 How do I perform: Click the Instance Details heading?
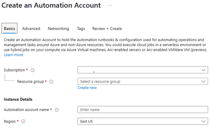click(x=18, y=99)
